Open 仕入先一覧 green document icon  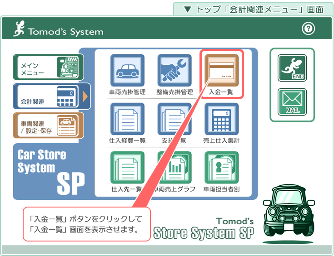[127, 167]
